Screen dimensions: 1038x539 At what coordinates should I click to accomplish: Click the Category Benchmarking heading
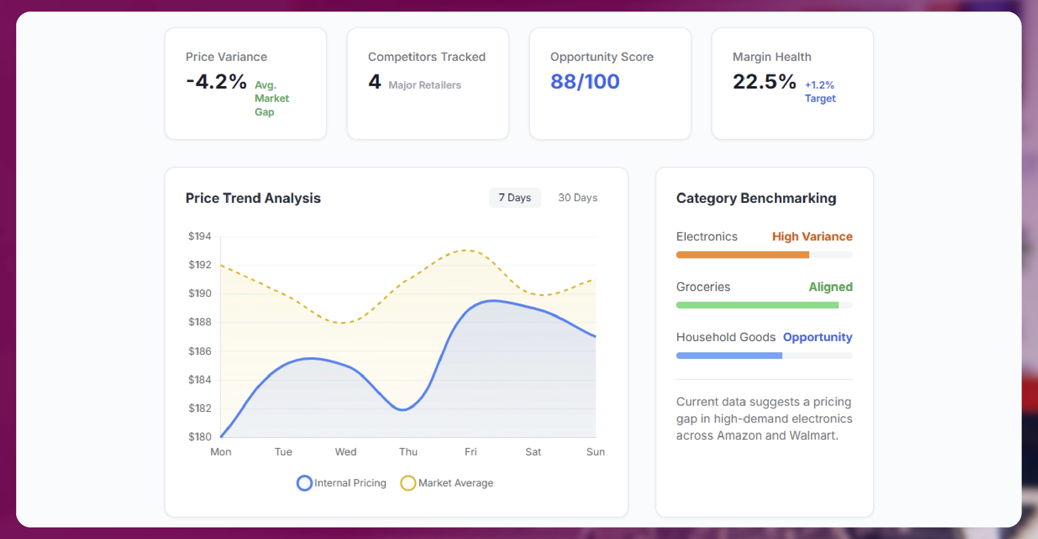(756, 198)
